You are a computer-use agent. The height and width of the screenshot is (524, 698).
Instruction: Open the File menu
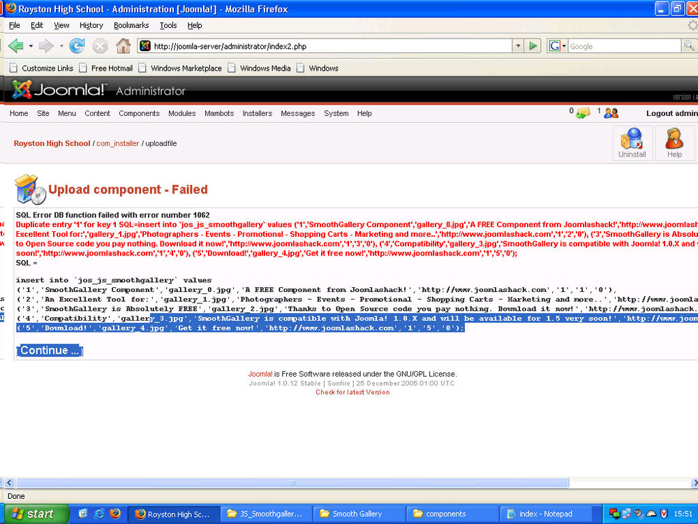click(x=14, y=25)
